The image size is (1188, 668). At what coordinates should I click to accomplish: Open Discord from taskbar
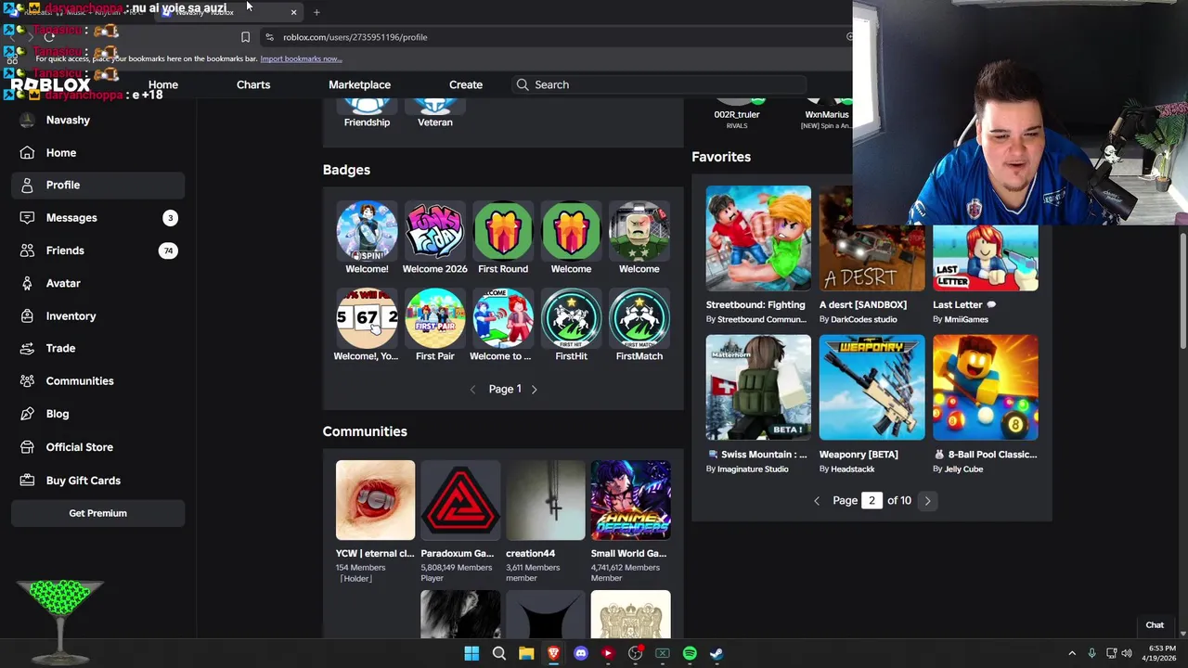[x=580, y=653]
